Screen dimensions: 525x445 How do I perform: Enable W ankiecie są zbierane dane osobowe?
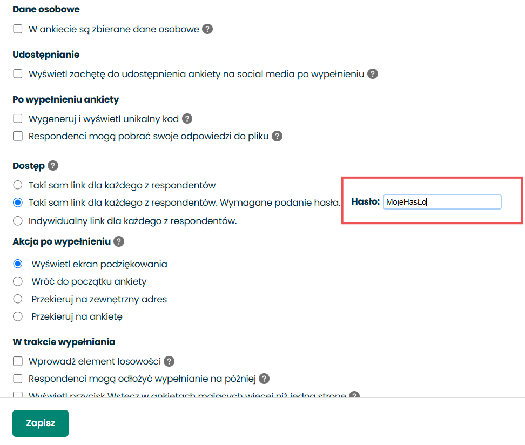[x=18, y=29]
